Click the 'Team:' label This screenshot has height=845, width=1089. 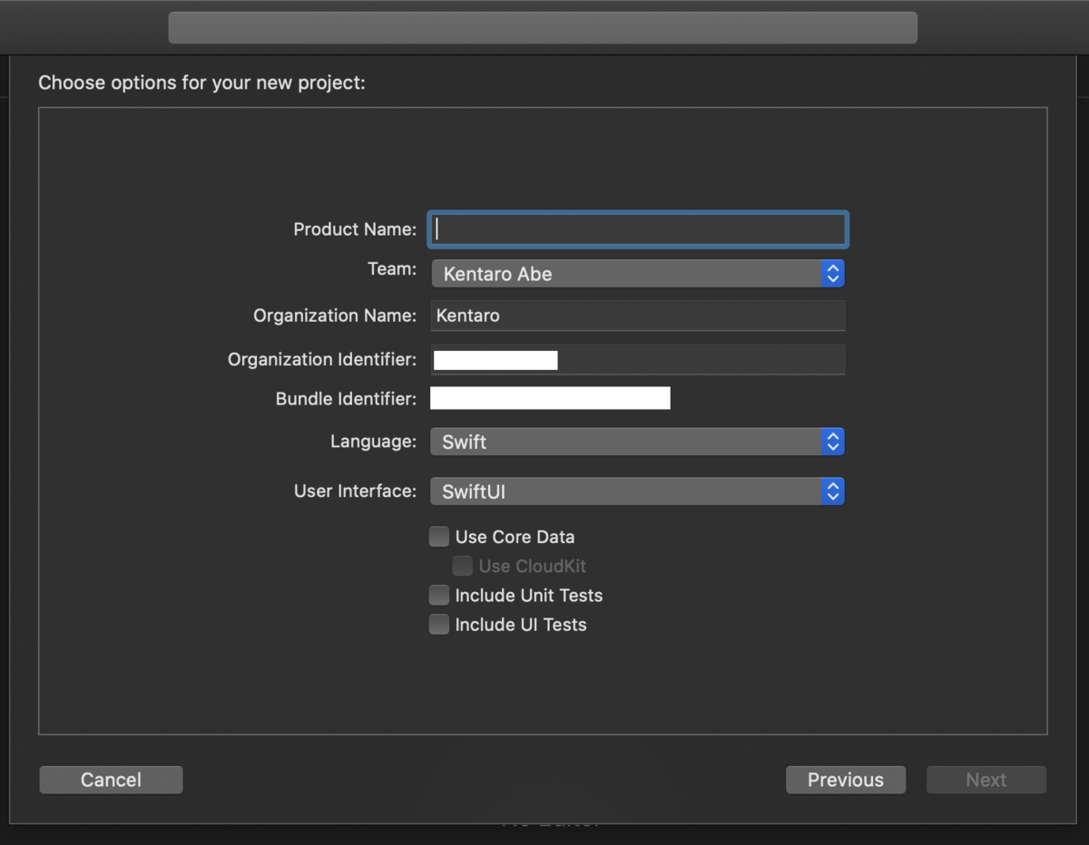[x=392, y=269]
